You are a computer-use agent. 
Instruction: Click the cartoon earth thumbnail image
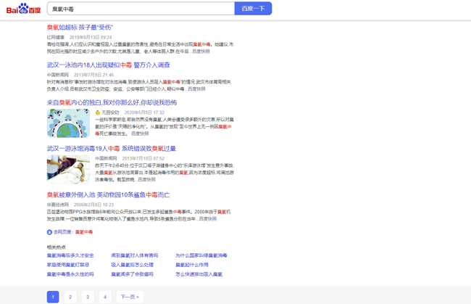pyautogui.click(x=68, y=123)
